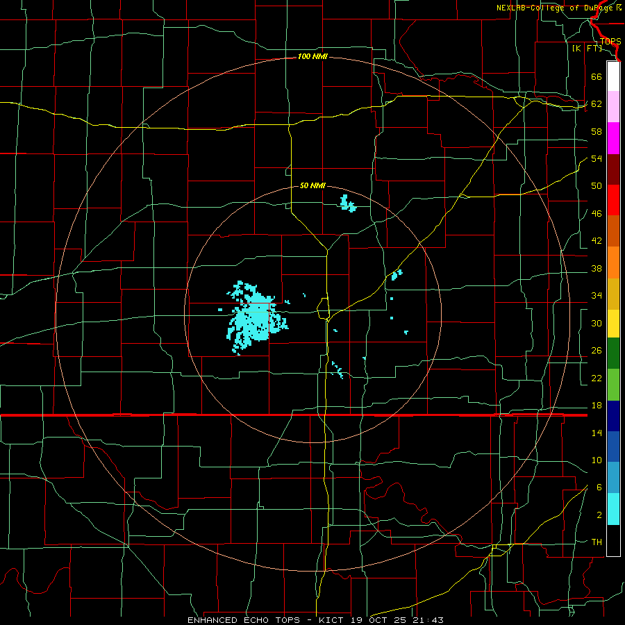Click the "50 NMI" range ring label

point(312,185)
